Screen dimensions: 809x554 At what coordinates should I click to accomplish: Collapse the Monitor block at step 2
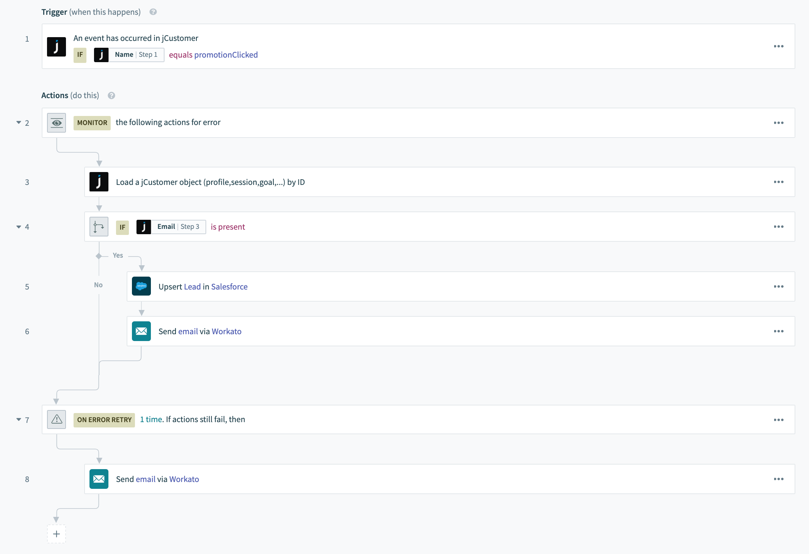tap(19, 122)
